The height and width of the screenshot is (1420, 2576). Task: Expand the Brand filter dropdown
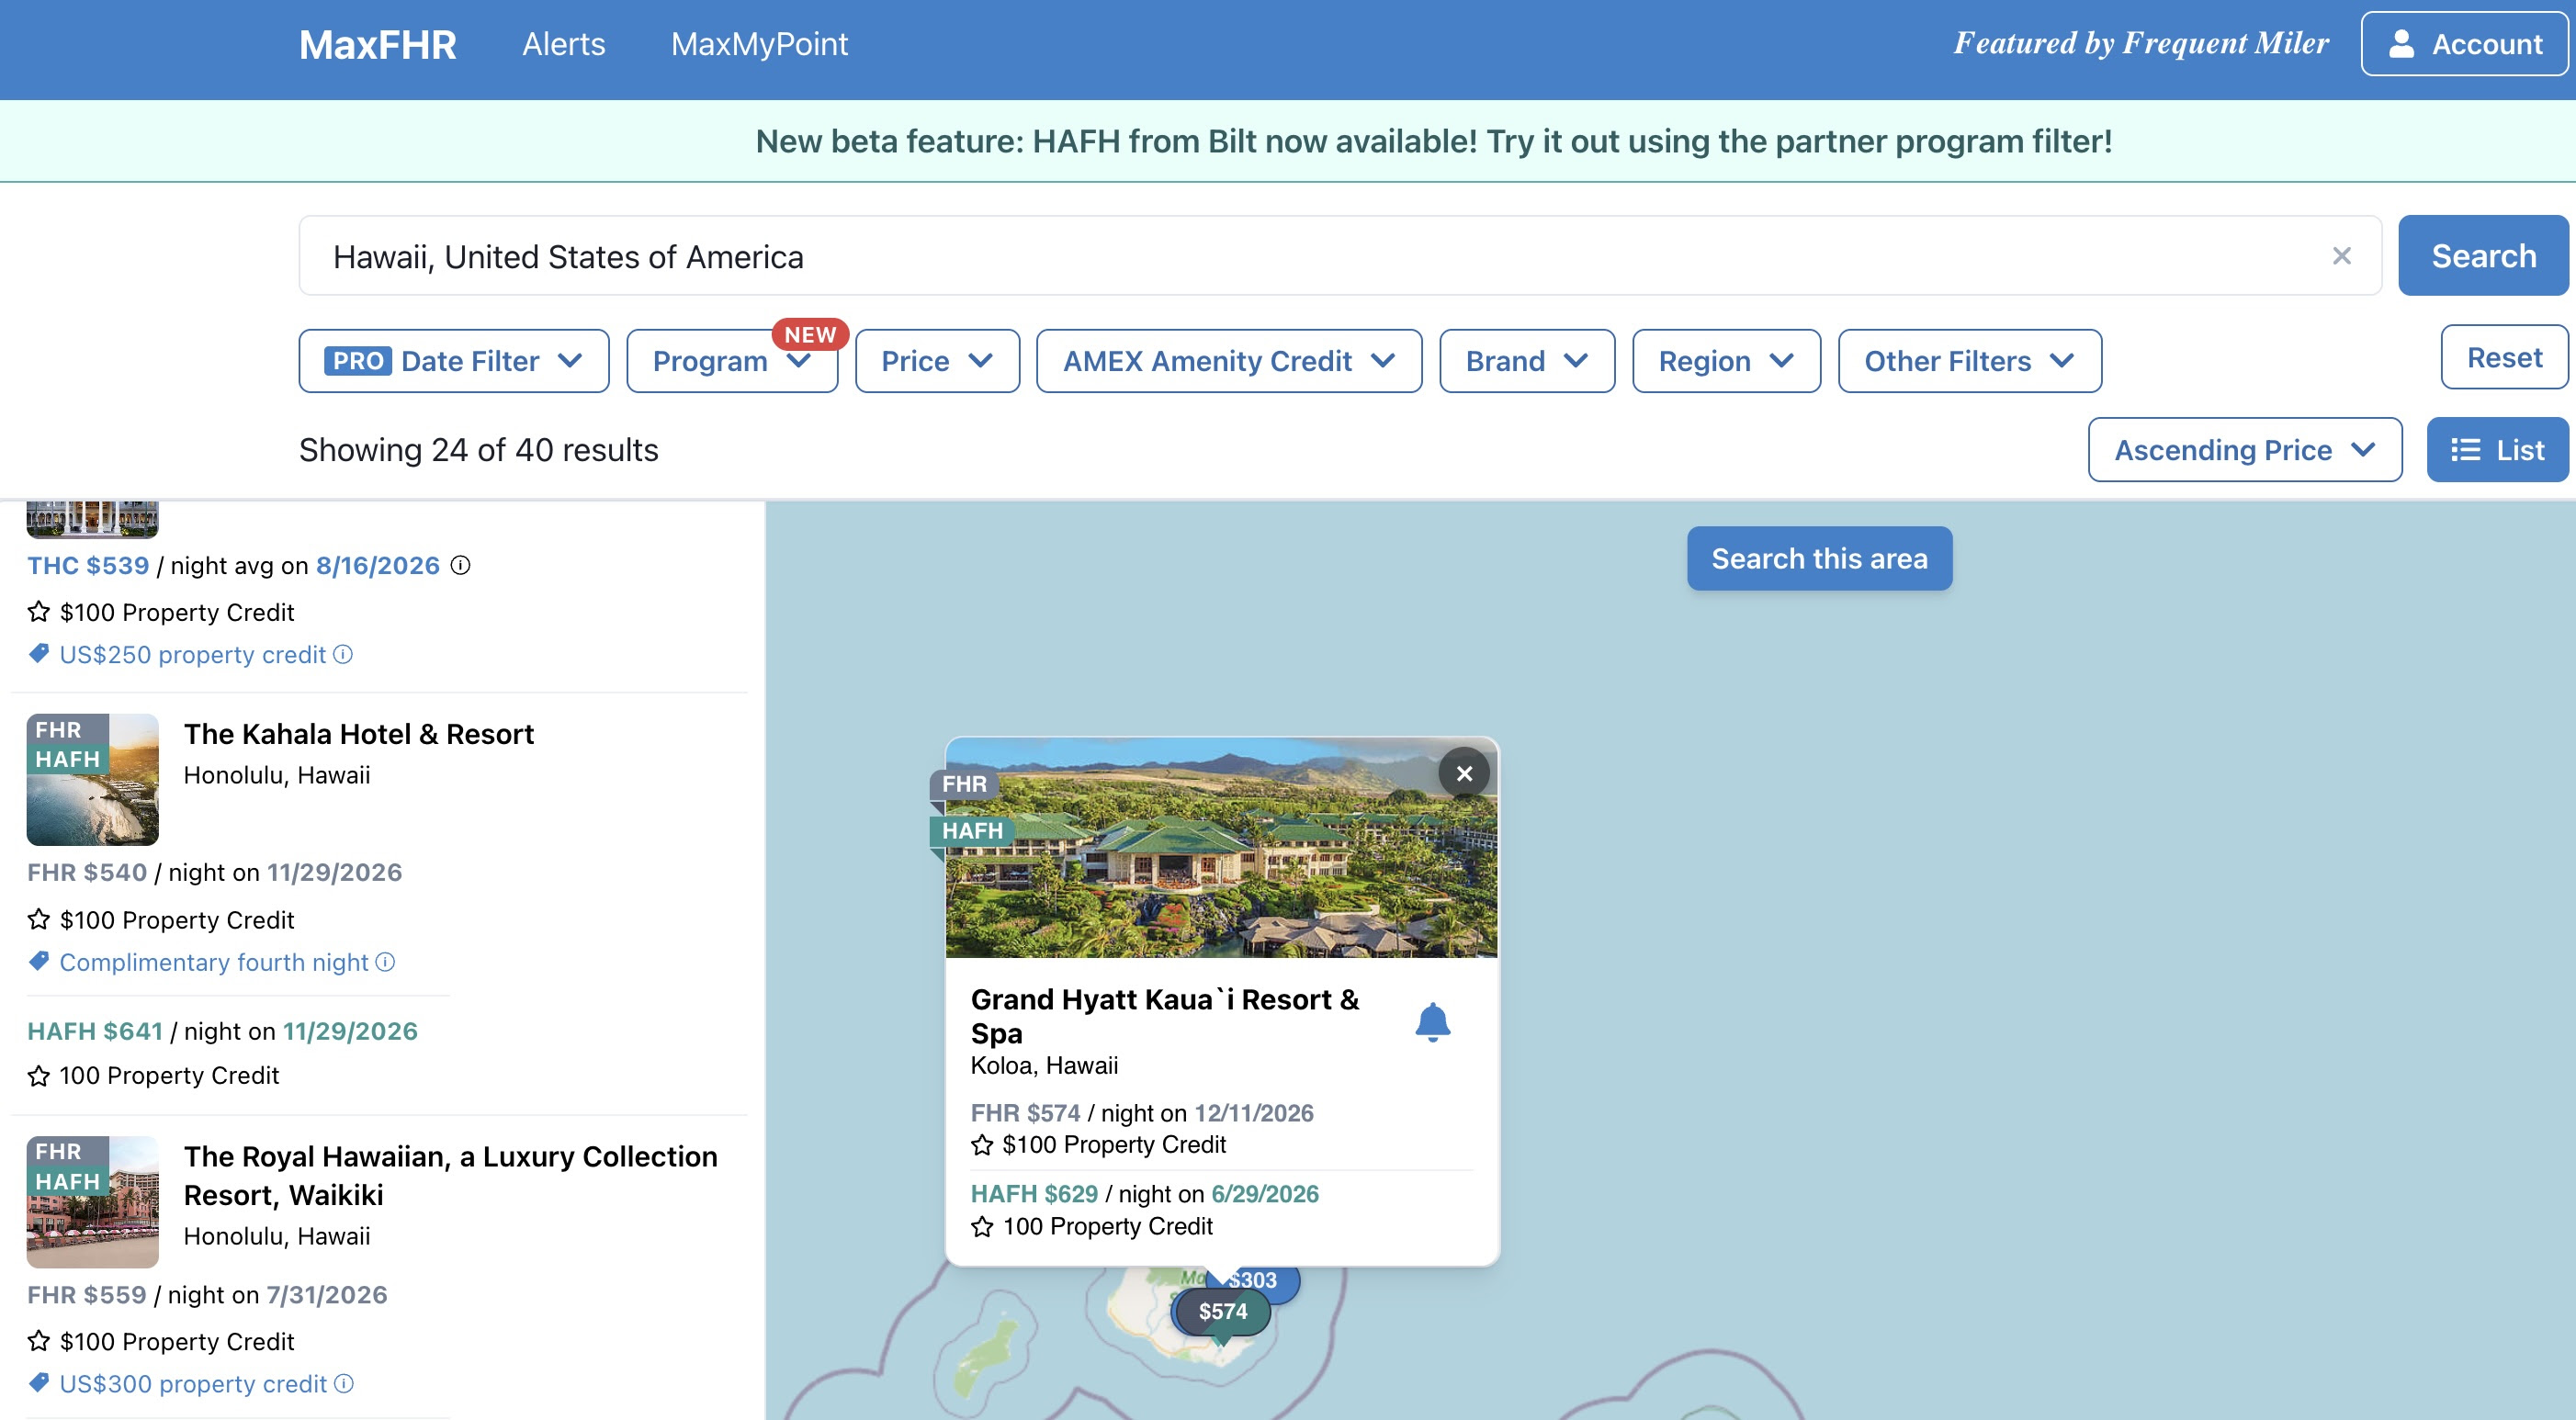click(1527, 361)
